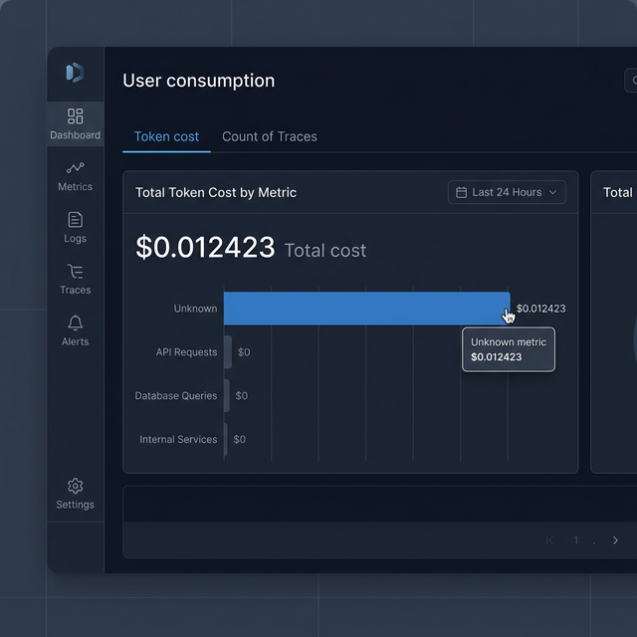This screenshot has height=637, width=637.
Task: Click calendar icon in Last 24 Hours
Action: pyautogui.click(x=461, y=192)
